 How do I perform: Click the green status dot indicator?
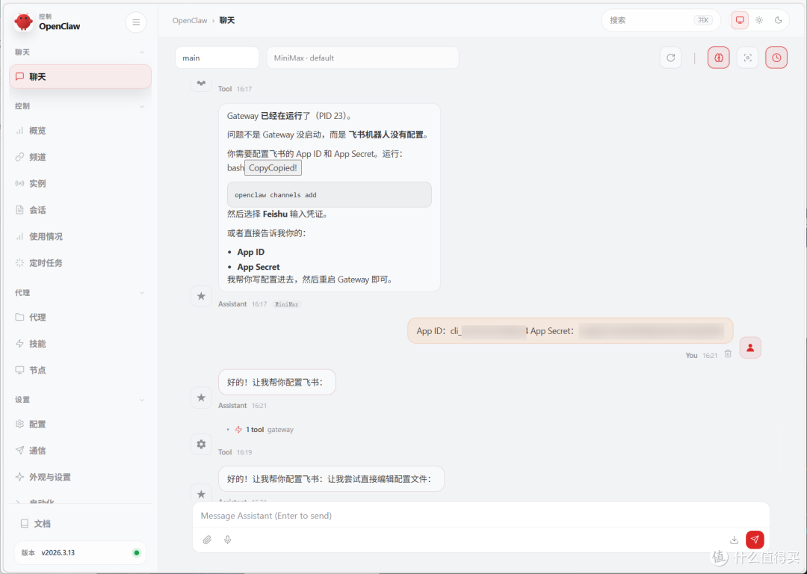pyautogui.click(x=137, y=553)
